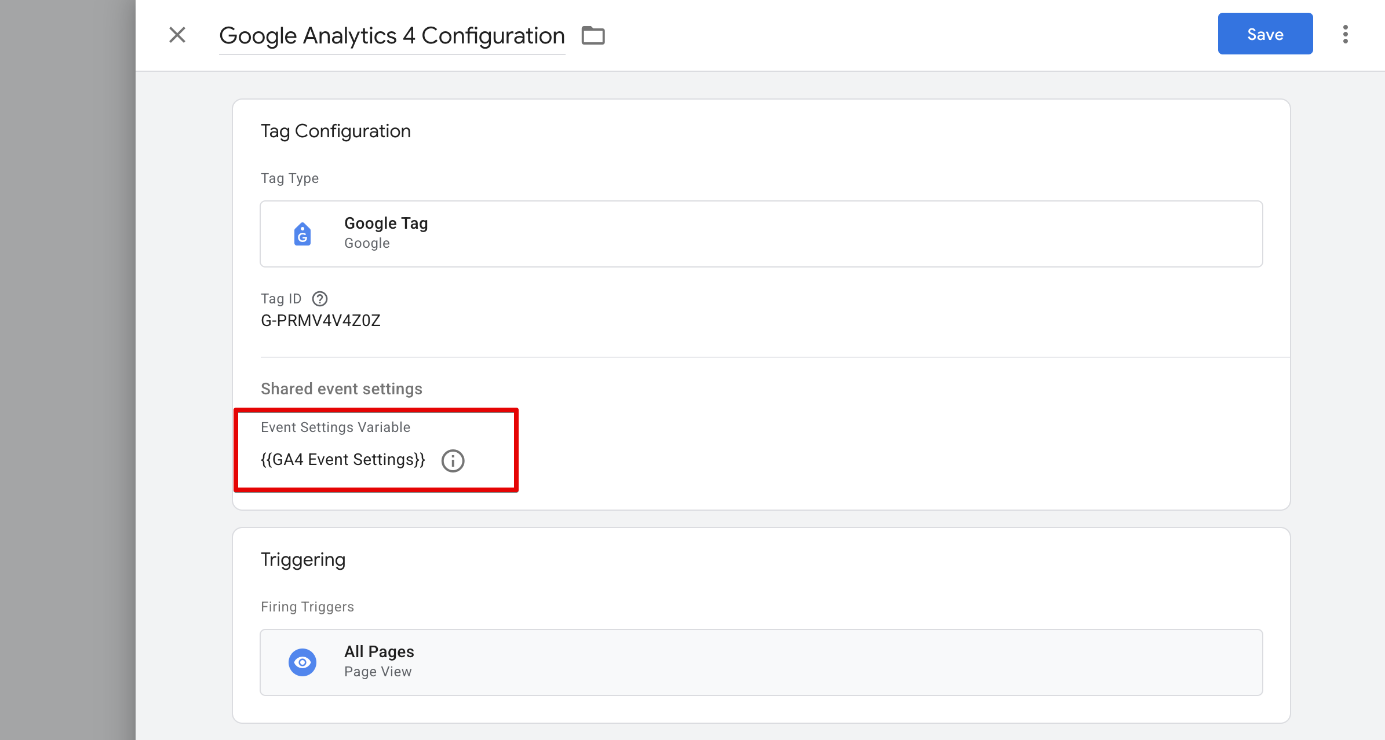This screenshot has width=1385, height=740.
Task: Open the All Pages firing trigger row
Action: 760,662
